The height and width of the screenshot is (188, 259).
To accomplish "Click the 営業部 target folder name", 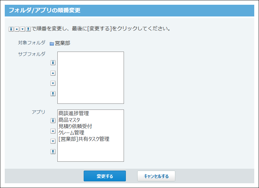I will point(62,43).
